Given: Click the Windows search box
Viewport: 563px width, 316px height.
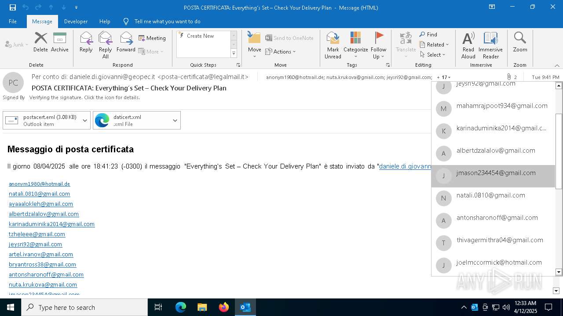Looking at the screenshot, I should [x=84, y=307].
